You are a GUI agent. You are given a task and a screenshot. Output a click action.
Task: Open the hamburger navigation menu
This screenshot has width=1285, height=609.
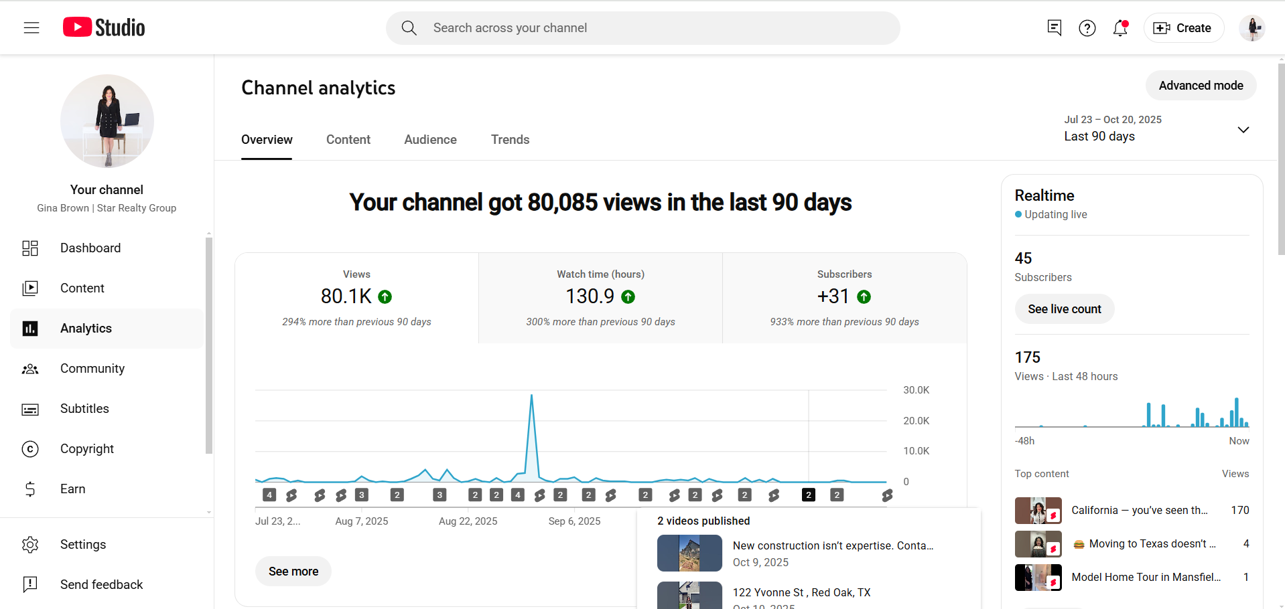pos(31,27)
